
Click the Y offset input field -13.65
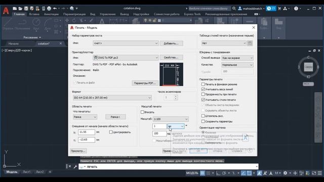87,140
